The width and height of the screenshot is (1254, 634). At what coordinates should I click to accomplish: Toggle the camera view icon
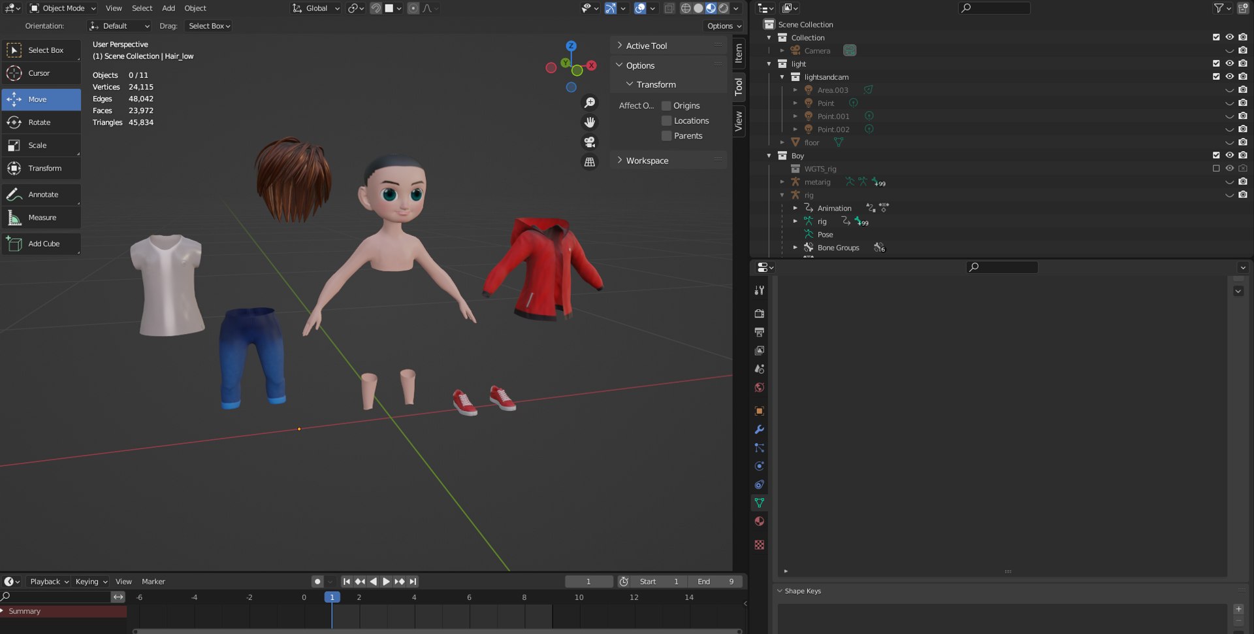(x=589, y=142)
